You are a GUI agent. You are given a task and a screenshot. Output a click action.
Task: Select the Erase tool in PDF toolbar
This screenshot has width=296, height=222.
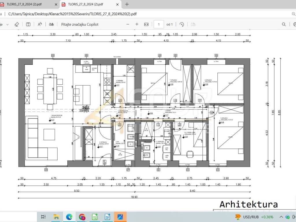pos(17,24)
